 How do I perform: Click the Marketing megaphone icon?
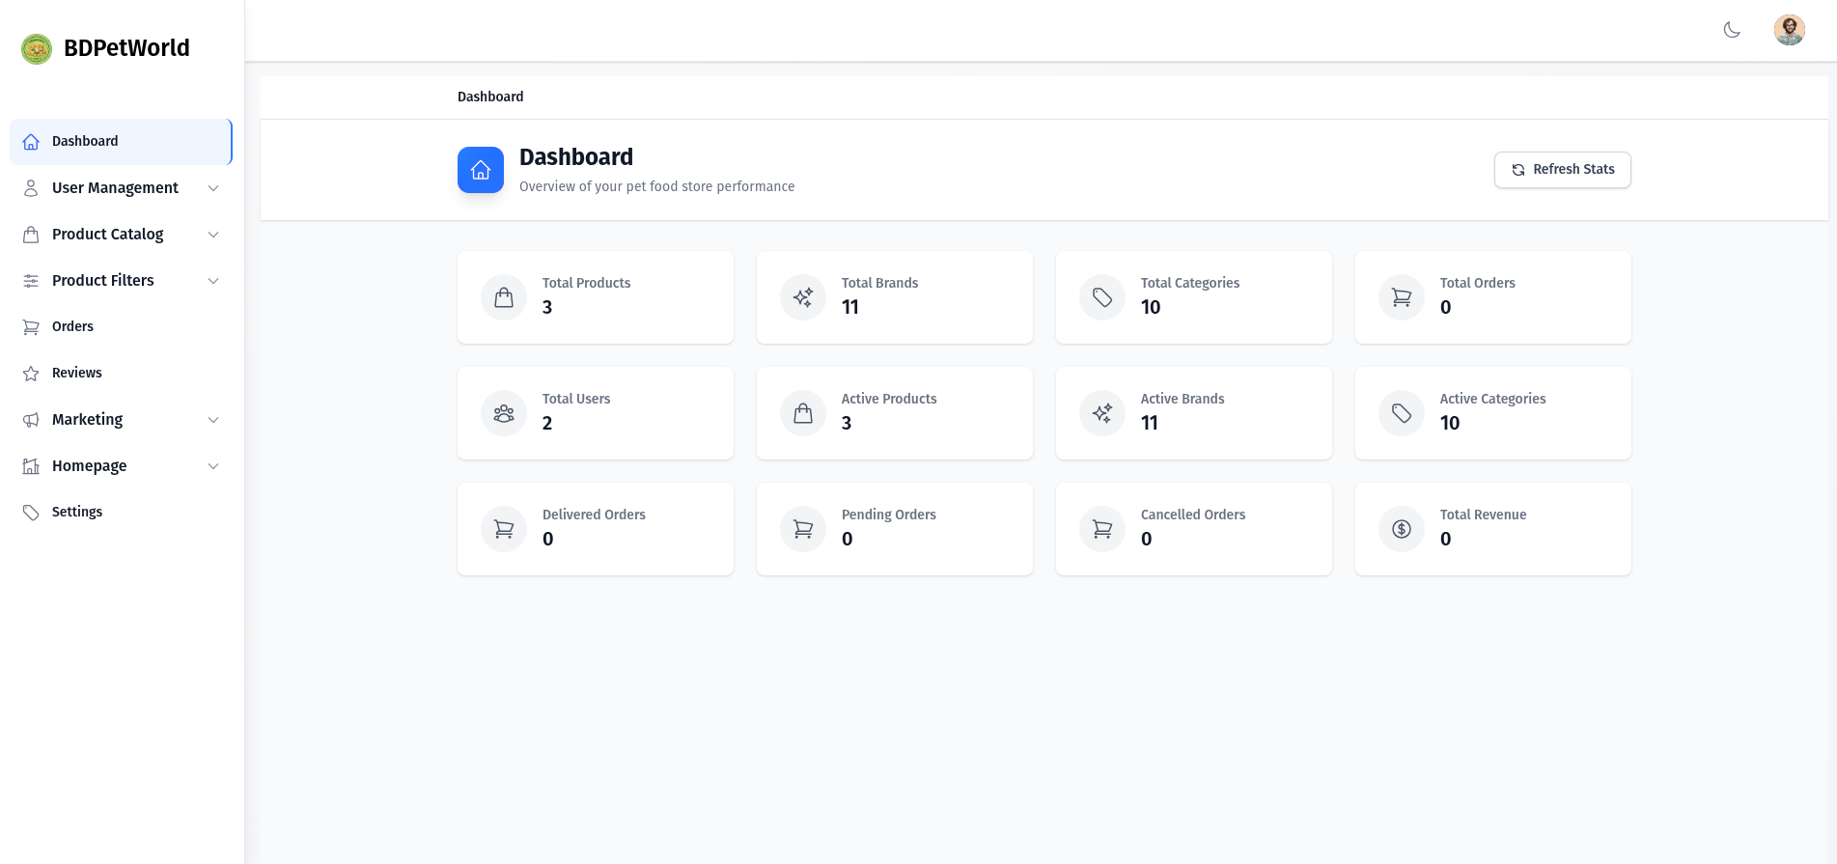(31, 420)
